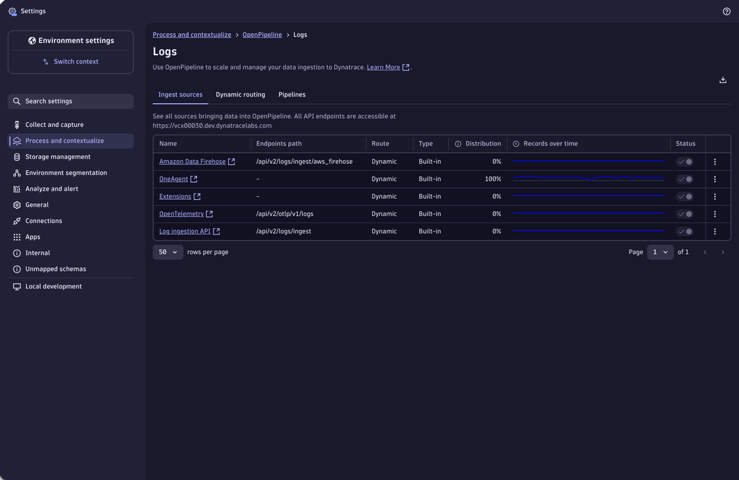739x480 pixels.
Task: Click the Environment segmentation icon
Action: [16, 172]
